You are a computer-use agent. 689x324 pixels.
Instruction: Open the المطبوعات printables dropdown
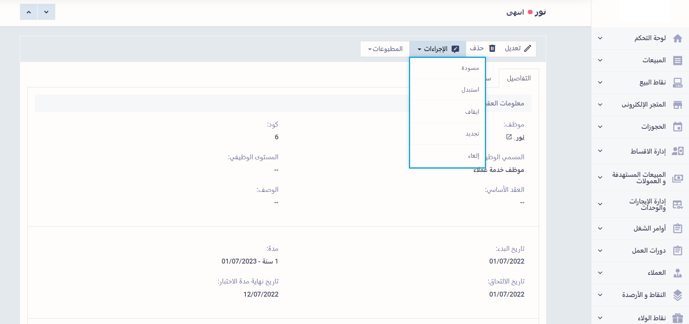click(385, 49)
